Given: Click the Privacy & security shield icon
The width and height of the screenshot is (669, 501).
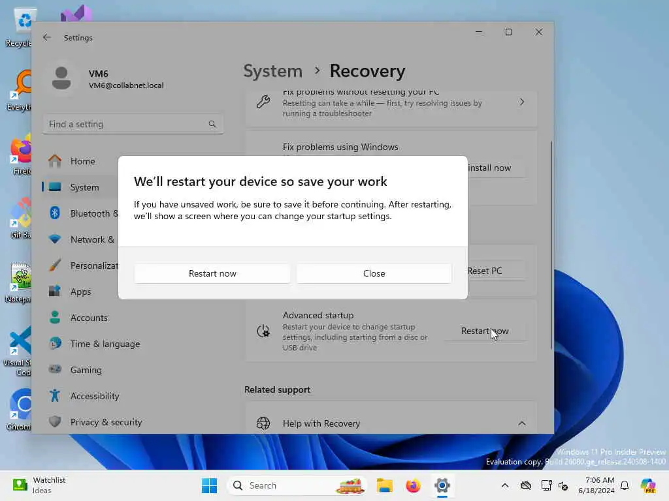Looking at the screenshot, I should [55, 422].
